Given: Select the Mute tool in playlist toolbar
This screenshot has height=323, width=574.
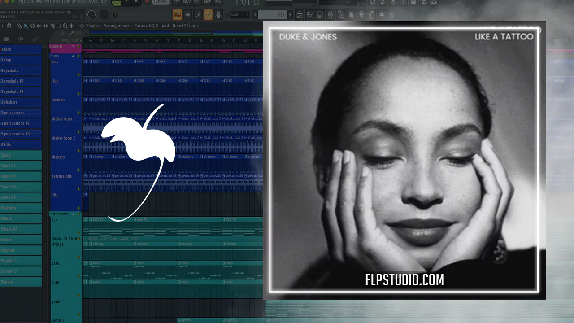Looking at the screenshot, I should [39, 26].
